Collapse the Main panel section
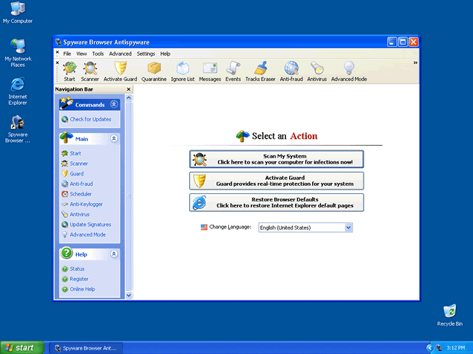The height and width of the screenshot is (354, 473). (114, 138)
